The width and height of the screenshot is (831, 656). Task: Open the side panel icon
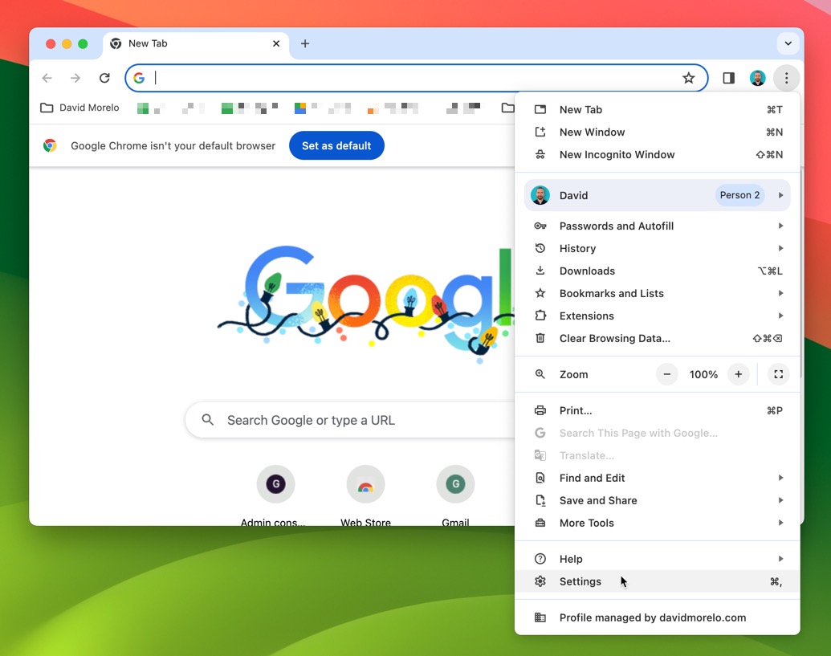[x=729, y=78]
